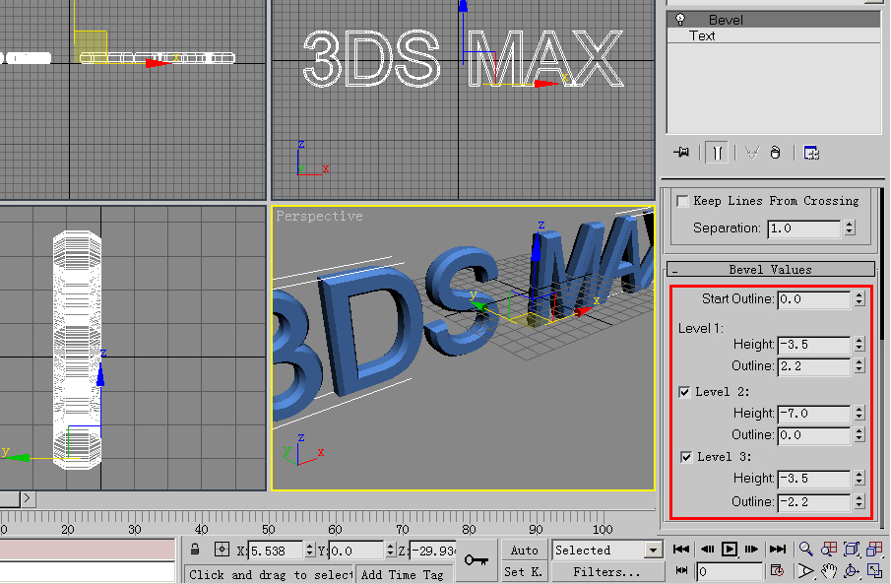Click Level 1 Outline field 2.2
Screen dimensions: 891x584
click(x=814, y=365)
